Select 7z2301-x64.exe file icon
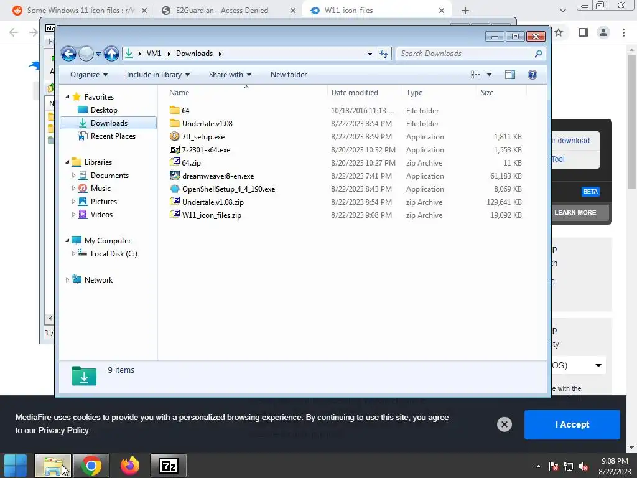This screenshot has height=478, width=637. [175, 149]
